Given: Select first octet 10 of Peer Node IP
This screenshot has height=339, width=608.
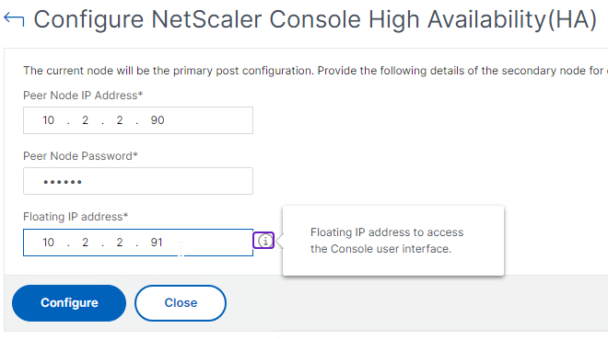Looking at the screenshot, I should click(48, 120).
